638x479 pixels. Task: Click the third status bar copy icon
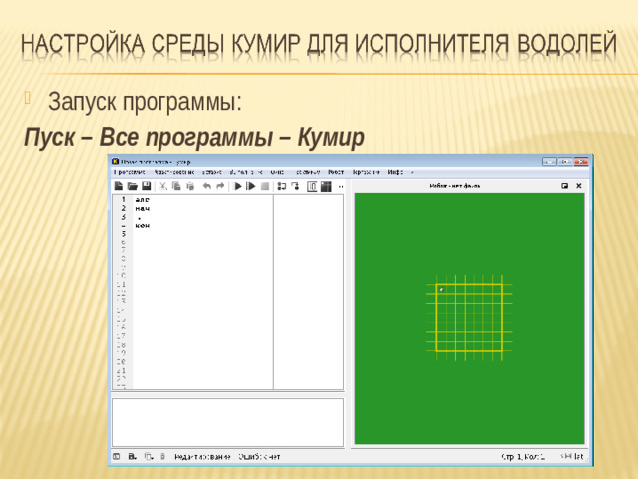(x=149, y=457)
